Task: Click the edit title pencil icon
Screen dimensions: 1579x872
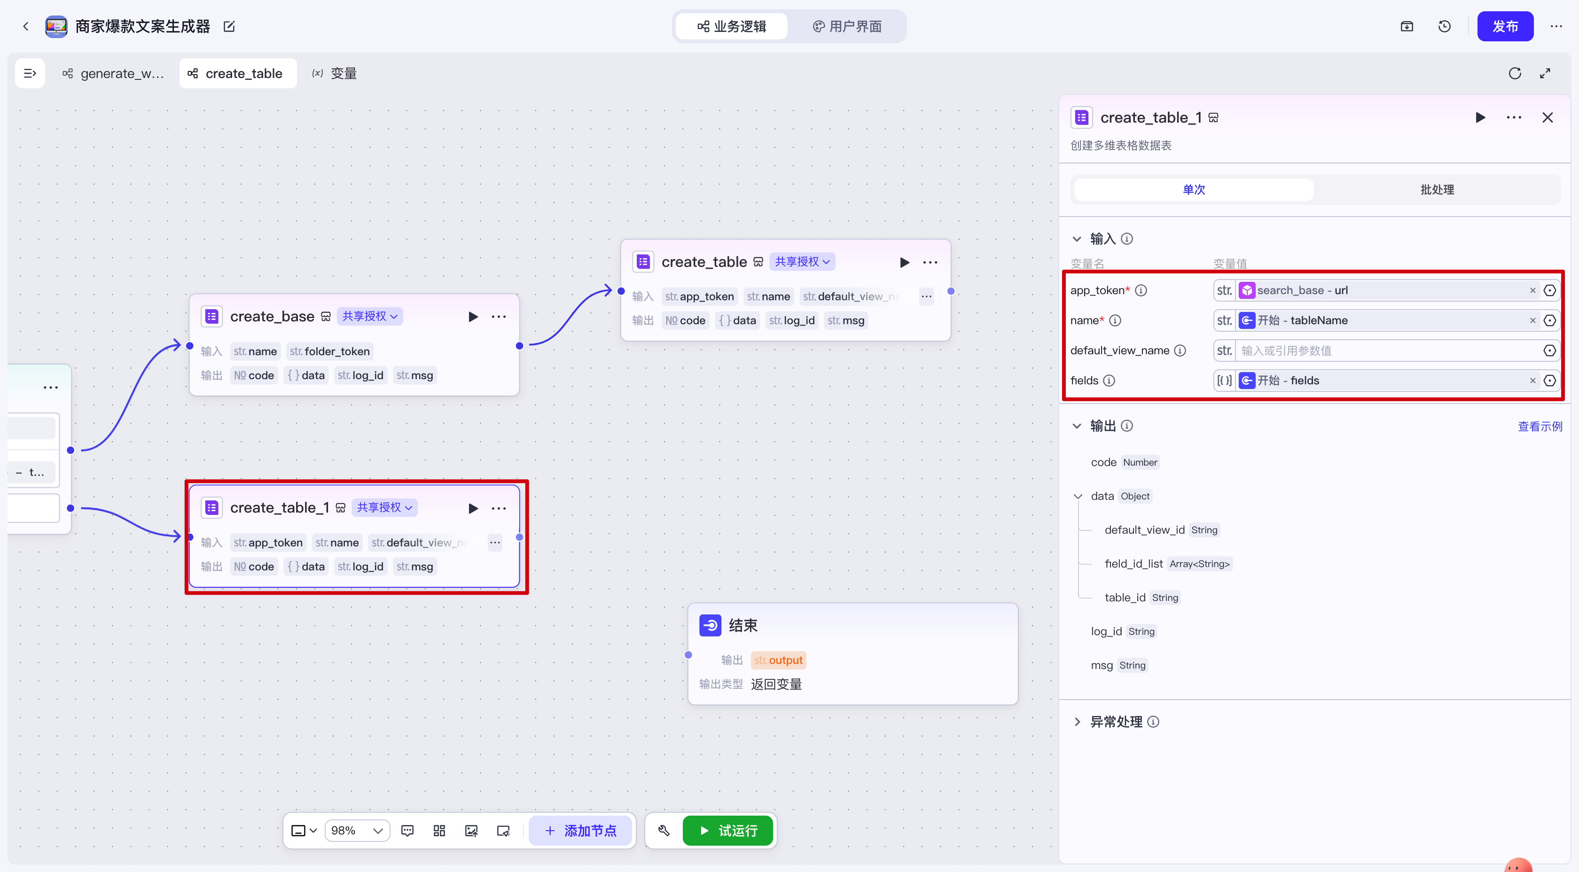Action: (229, 26)
